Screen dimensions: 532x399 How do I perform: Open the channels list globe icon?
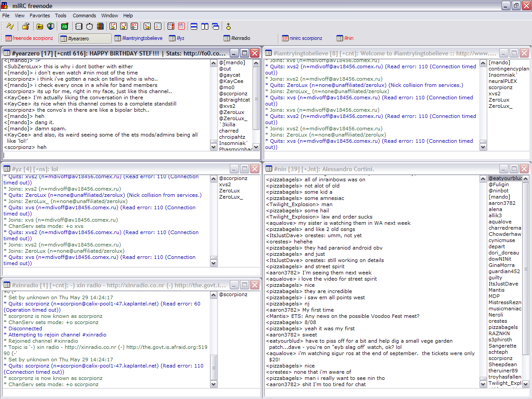coord(51,26)
